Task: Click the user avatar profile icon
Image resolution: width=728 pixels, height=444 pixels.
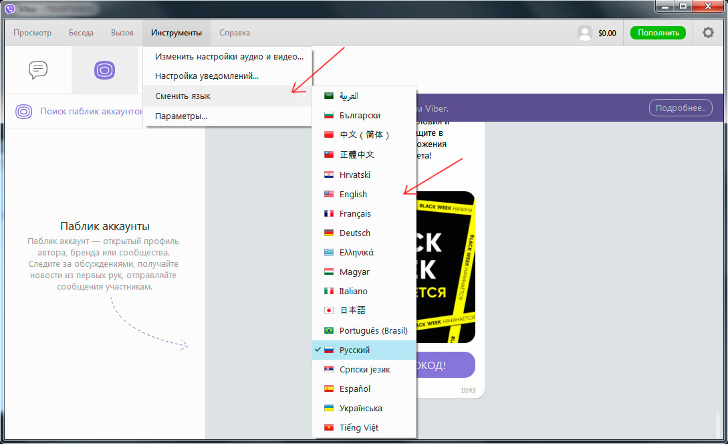Action: tap(584, 33)
